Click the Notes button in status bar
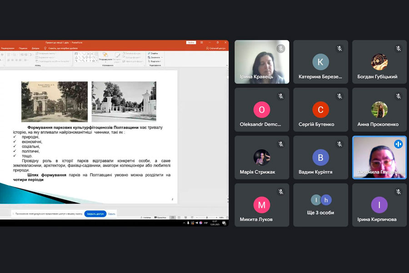 click(147, 217)
